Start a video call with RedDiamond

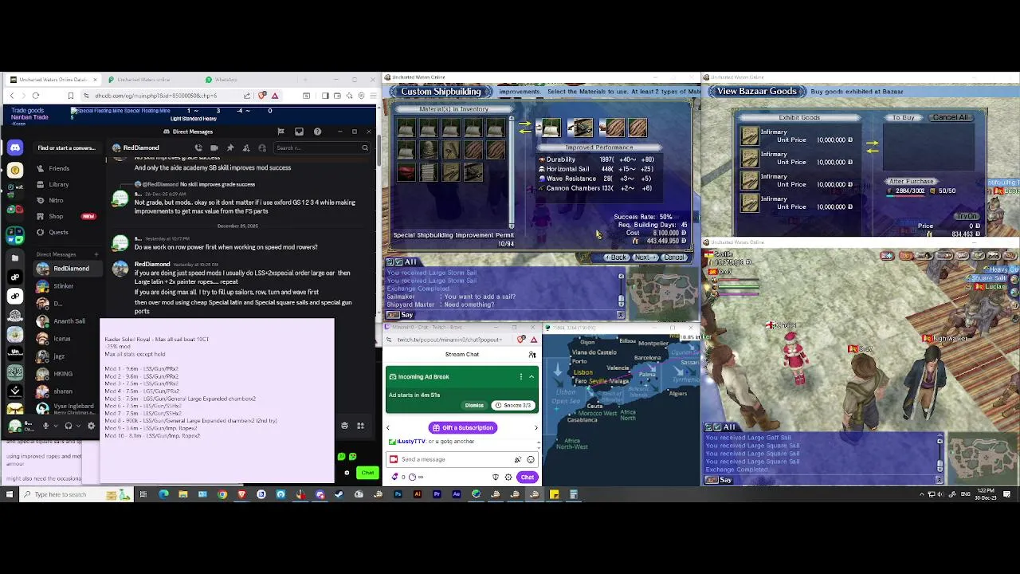pos(214,147)
